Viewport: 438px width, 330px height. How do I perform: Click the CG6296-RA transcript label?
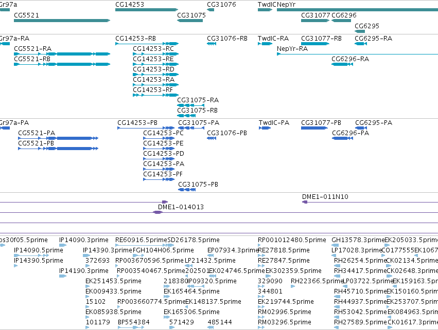[351, 59]
